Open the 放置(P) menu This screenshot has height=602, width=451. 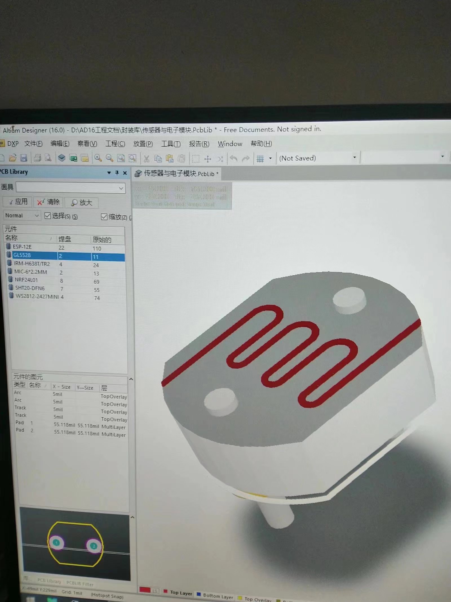143,144
